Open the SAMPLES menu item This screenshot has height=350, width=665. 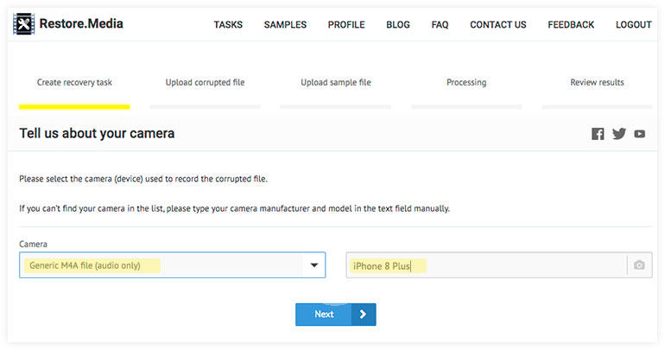285,24
